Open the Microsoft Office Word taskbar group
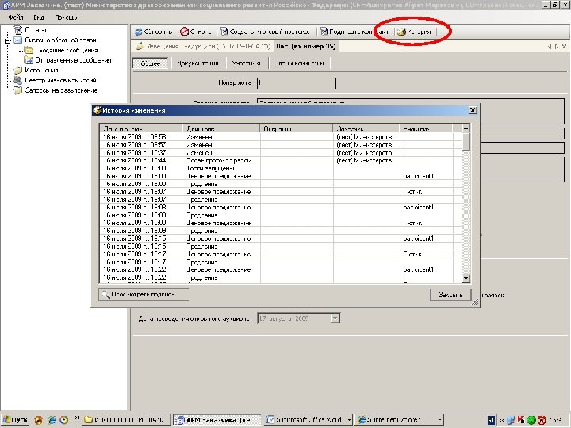This screenshot has height=428, width=571. [x=308, y=420]
